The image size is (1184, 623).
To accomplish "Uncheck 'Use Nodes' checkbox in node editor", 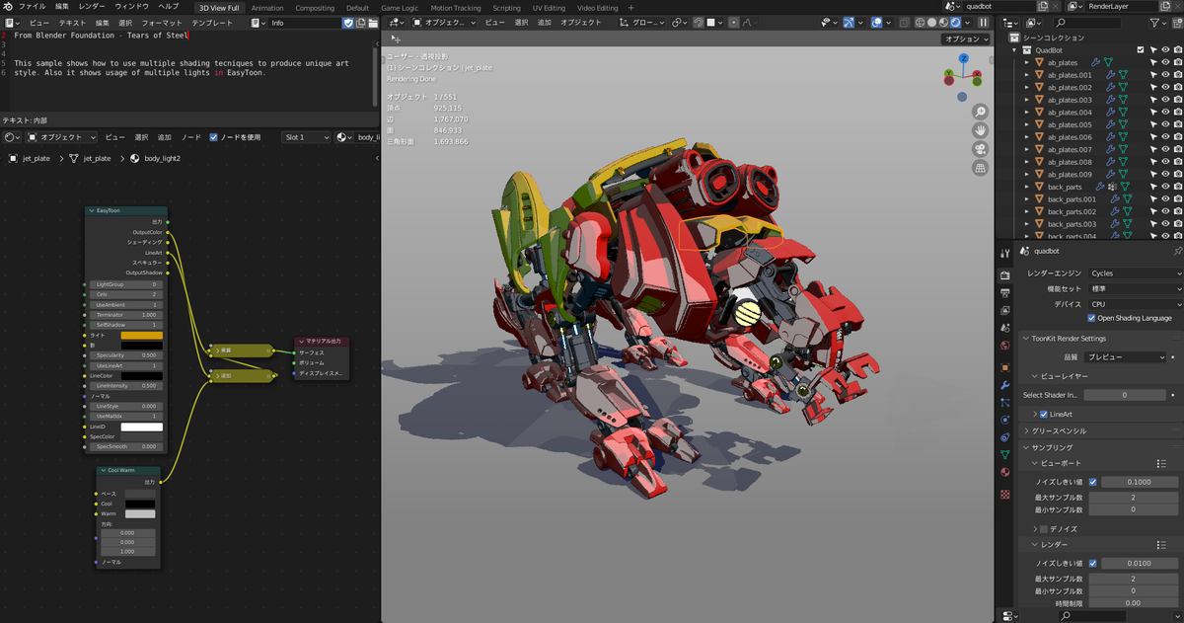I will 214,137.
